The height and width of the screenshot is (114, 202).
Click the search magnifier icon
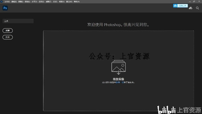(197, 8)
